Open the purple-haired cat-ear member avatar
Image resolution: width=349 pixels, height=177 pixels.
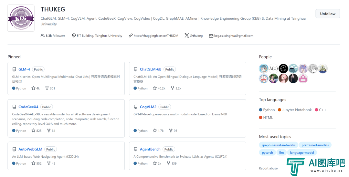coord(303,69)
